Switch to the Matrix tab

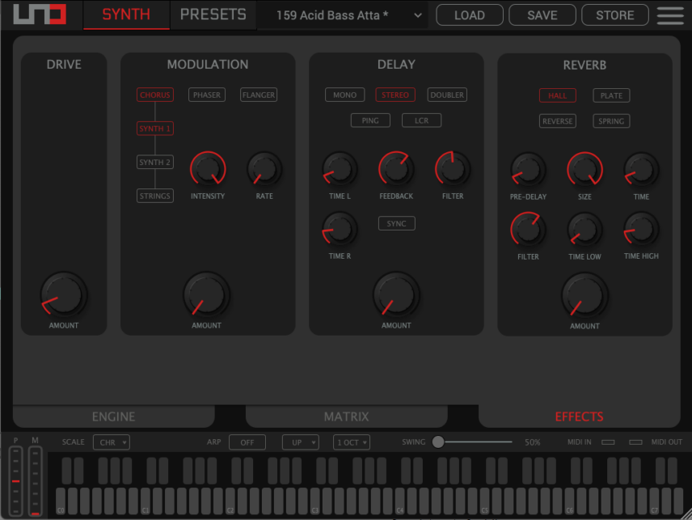pyautogui.click(x=346, y=416)
